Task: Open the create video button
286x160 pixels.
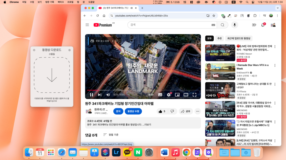Action: click(254, 25)
